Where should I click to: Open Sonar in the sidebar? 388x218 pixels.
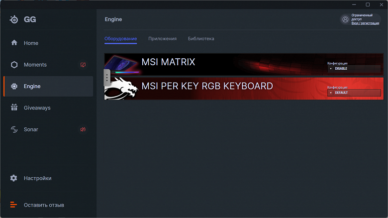pos(48,129)
